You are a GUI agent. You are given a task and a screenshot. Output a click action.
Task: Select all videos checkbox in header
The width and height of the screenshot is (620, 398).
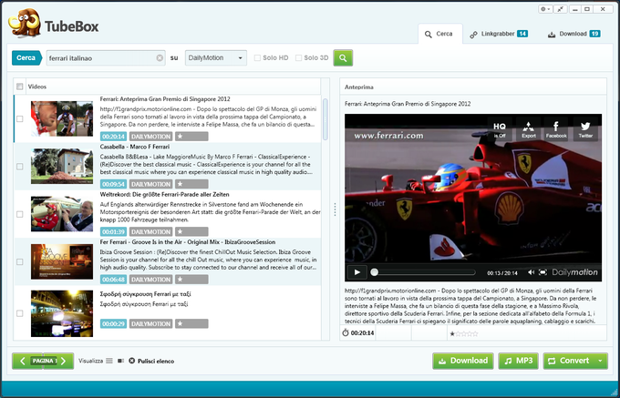click(20, 87)
